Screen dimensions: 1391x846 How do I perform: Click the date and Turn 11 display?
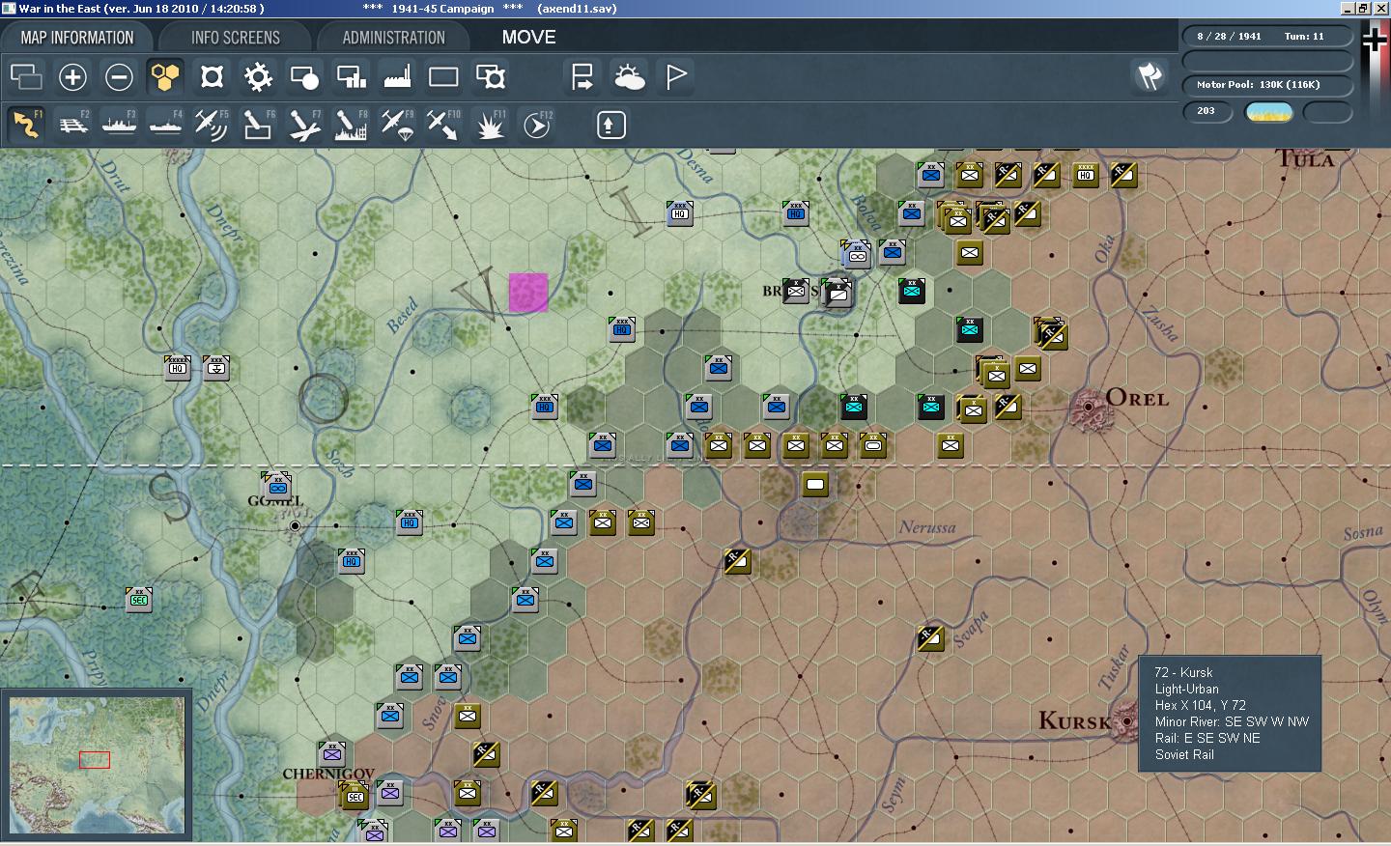(x=1267, y=37)
